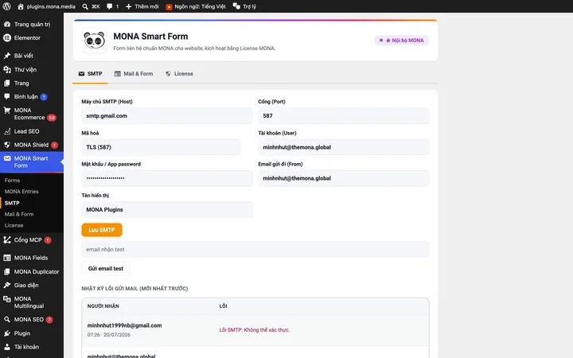This screenshot has width=573, height=358.
Task: Click the MONA Ecommerce 59 badge
Action: coord(52,118)
